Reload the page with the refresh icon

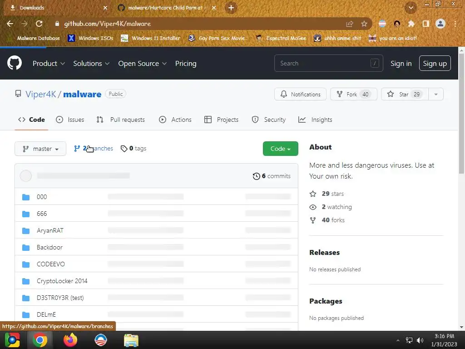(x=39, y=24)
